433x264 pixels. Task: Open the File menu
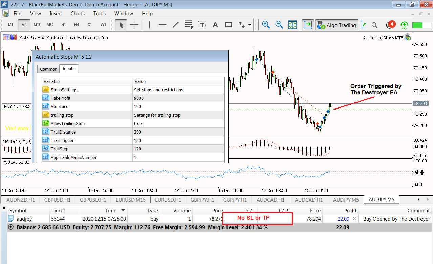17,14
